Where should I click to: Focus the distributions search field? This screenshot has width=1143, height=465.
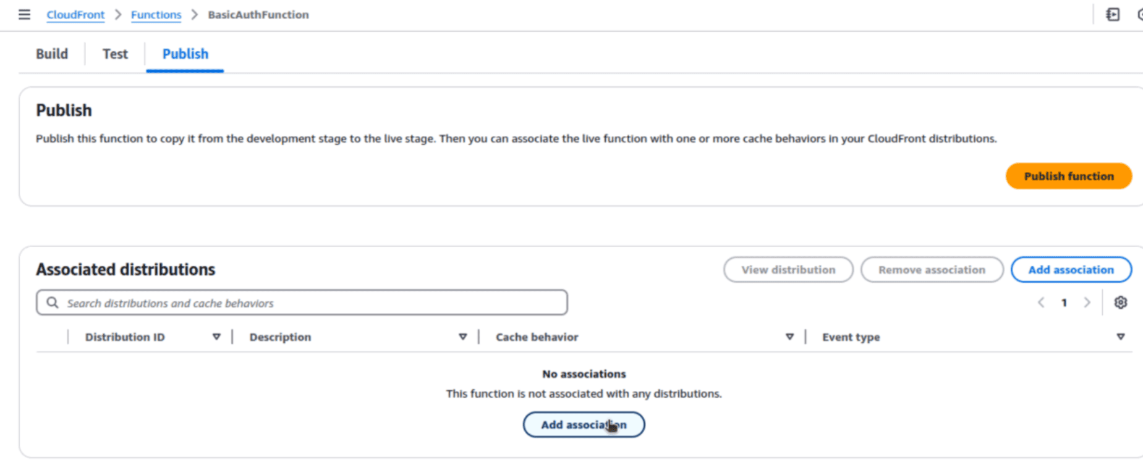pyautogui.click(x=309, y=303)
